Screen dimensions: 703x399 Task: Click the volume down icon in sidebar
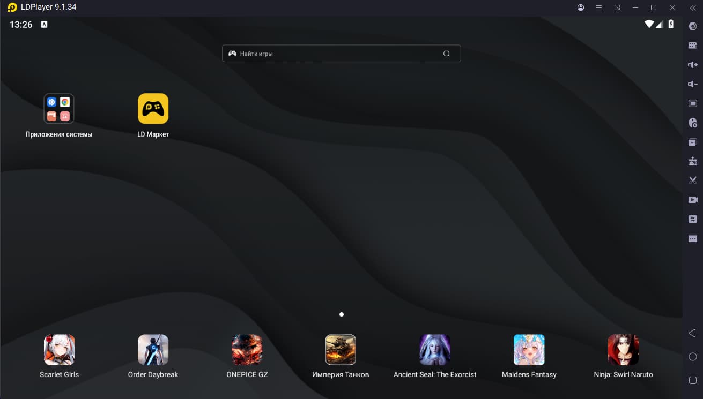693,84
